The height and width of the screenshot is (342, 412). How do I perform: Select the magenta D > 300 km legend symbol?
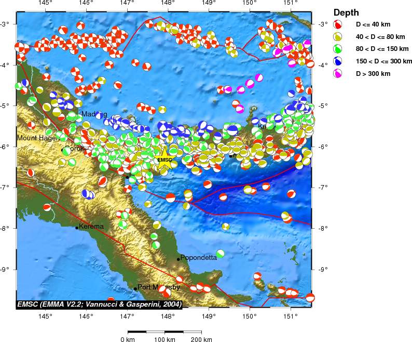click(x=337, y=74)
